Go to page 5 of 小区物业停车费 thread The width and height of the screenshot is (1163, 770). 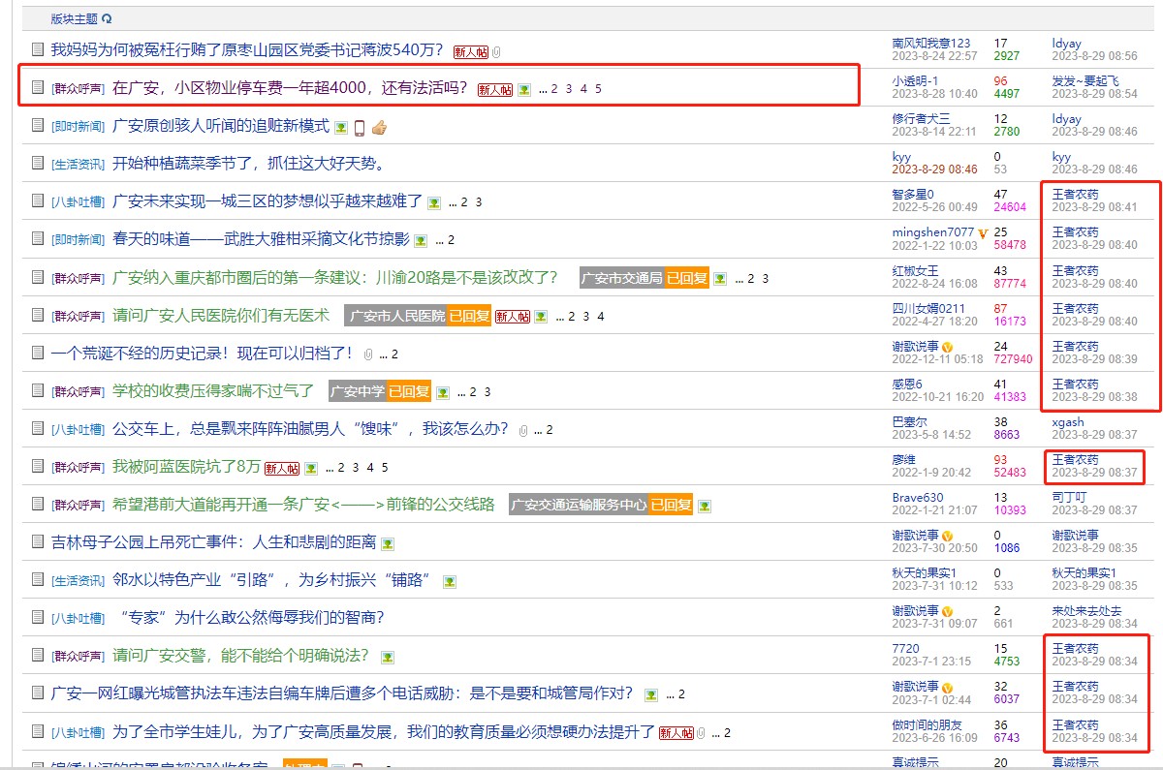pos(599,89)
